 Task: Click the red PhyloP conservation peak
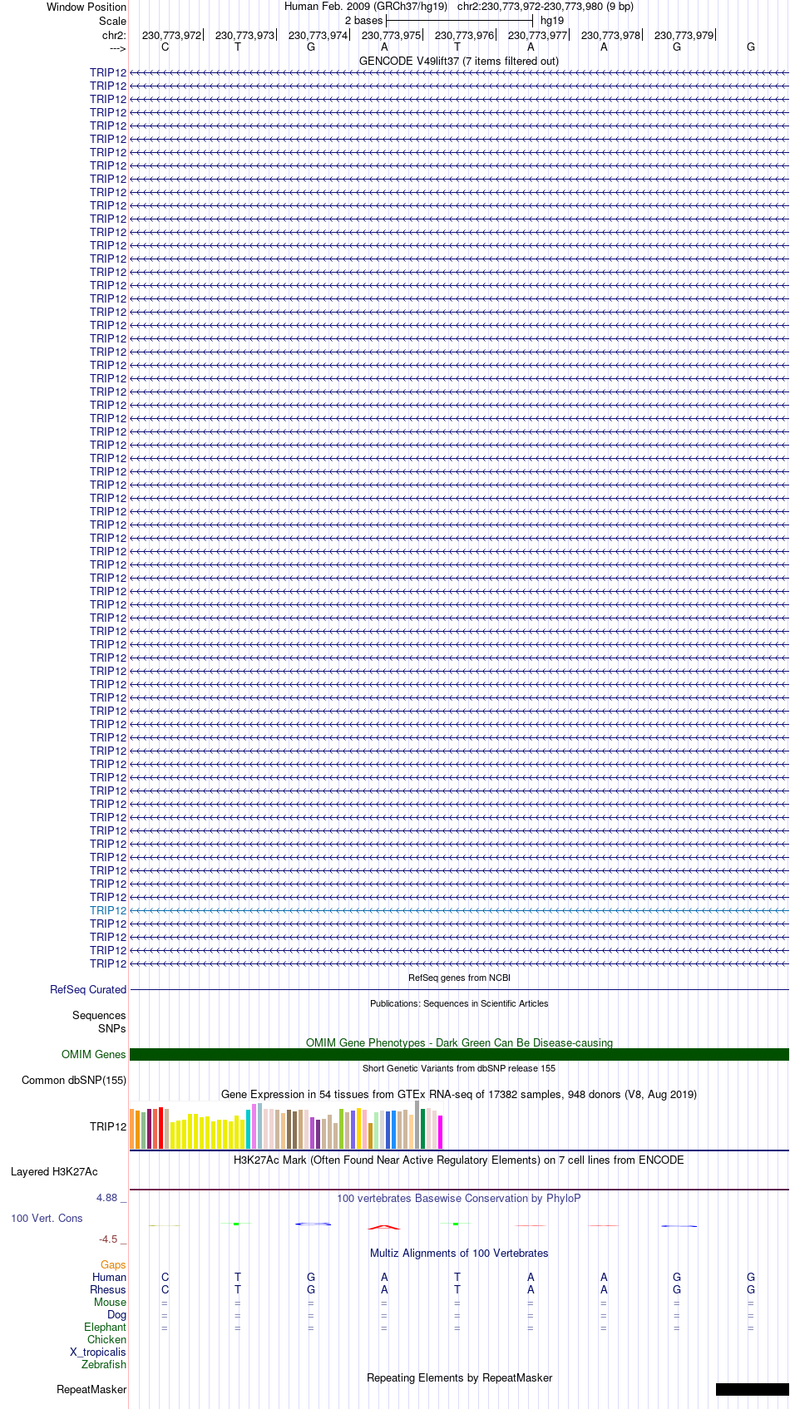383,1227
